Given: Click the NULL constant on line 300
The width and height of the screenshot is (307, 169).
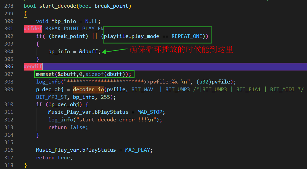Looking at the screenshot, I should tap(91, 21).
